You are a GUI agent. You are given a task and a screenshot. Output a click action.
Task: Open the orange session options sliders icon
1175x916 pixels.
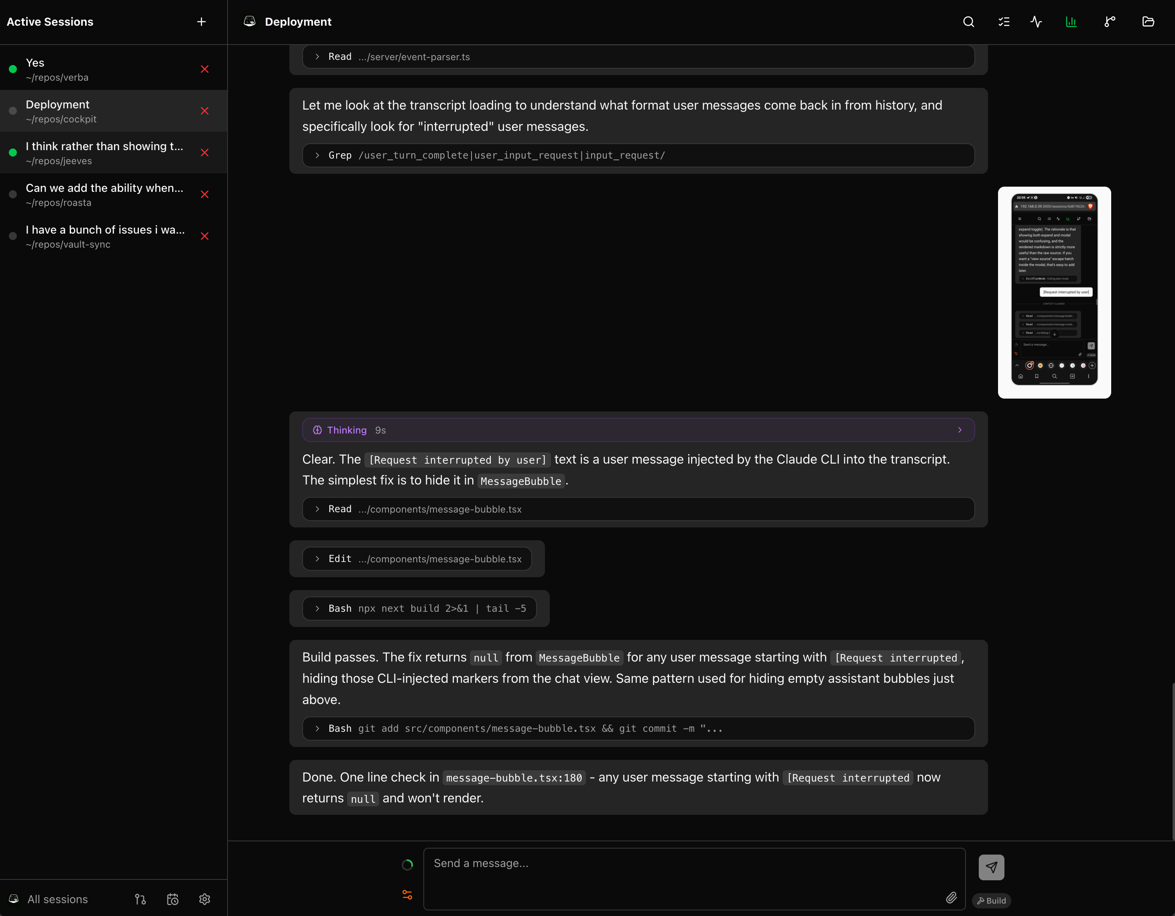[x=407, y=894]
